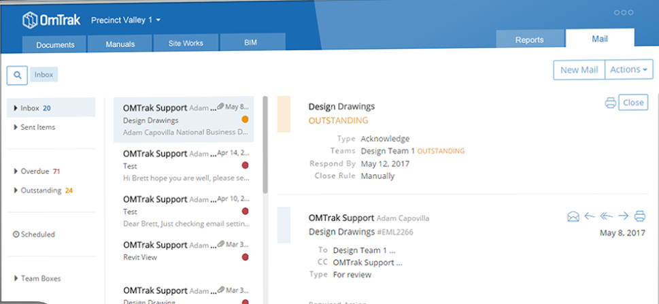The width and height of the screenshot is (659, 304).
Task: Click the For review type value
Action: [x=352, y=275]
